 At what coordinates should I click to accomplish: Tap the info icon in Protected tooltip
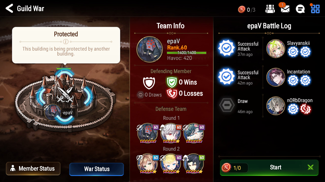66,42
